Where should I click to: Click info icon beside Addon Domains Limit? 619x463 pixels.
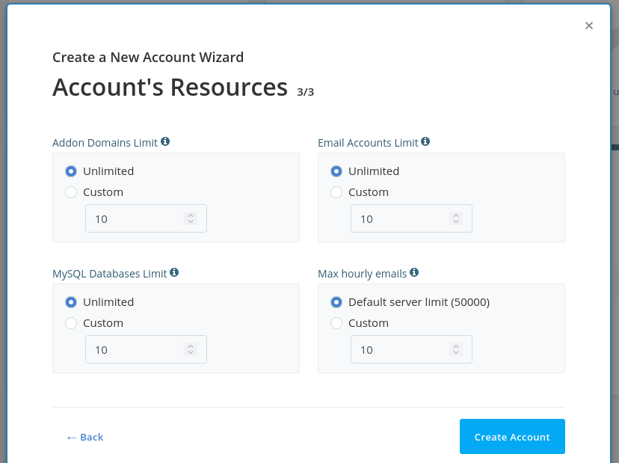click(x=165, y=141)
